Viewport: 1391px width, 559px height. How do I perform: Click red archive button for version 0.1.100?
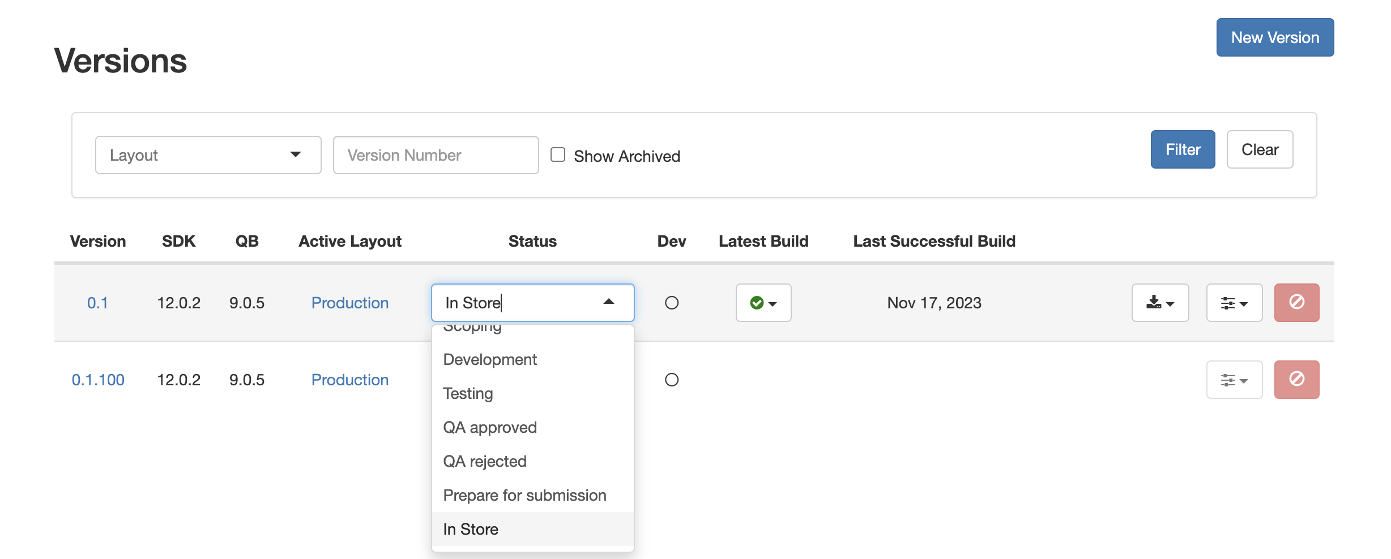click(1296, 380)
